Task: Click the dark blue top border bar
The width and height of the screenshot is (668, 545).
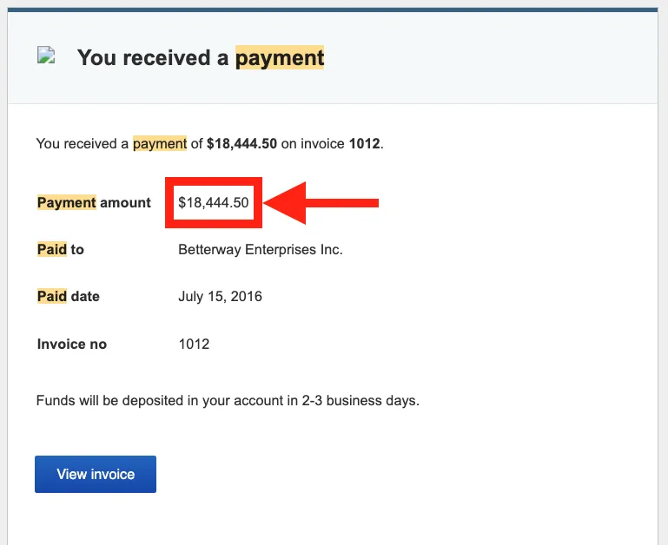Action: [x=333, y=10]
